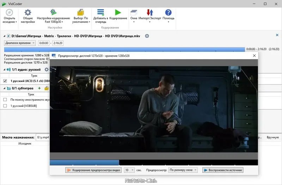
Task: Click Трек column header in subtitles list
Action: coord(31,94)
